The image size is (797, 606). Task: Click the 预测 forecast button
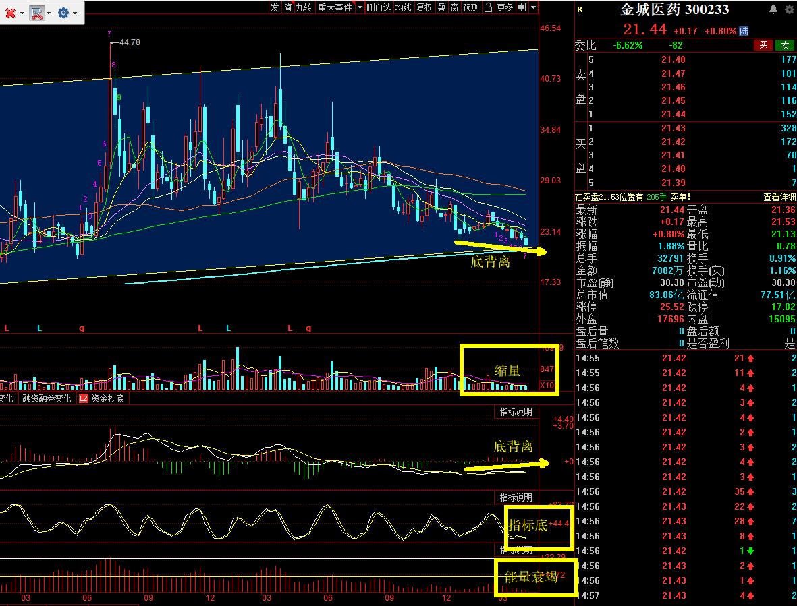pyautogui.click(x=470, y=7)
